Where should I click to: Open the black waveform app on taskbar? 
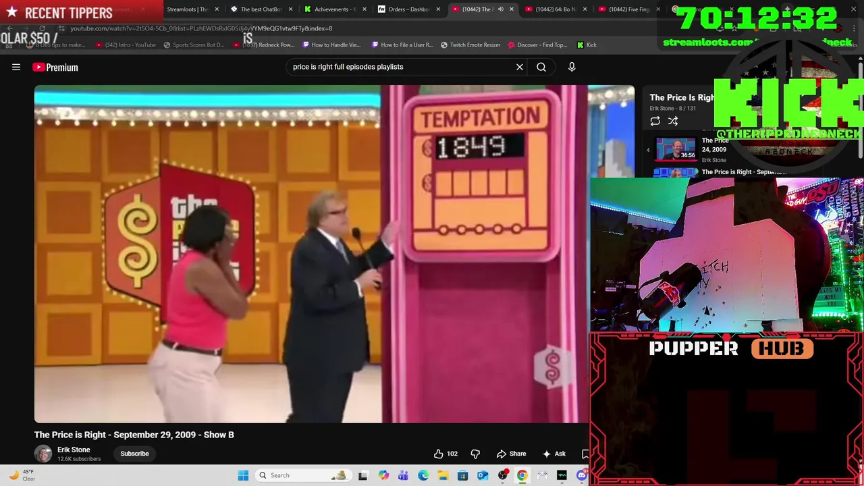tap(562, 475)
